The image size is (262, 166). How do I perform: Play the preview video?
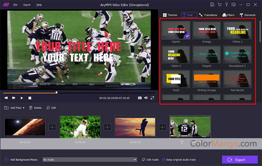(x=22, y=98)
